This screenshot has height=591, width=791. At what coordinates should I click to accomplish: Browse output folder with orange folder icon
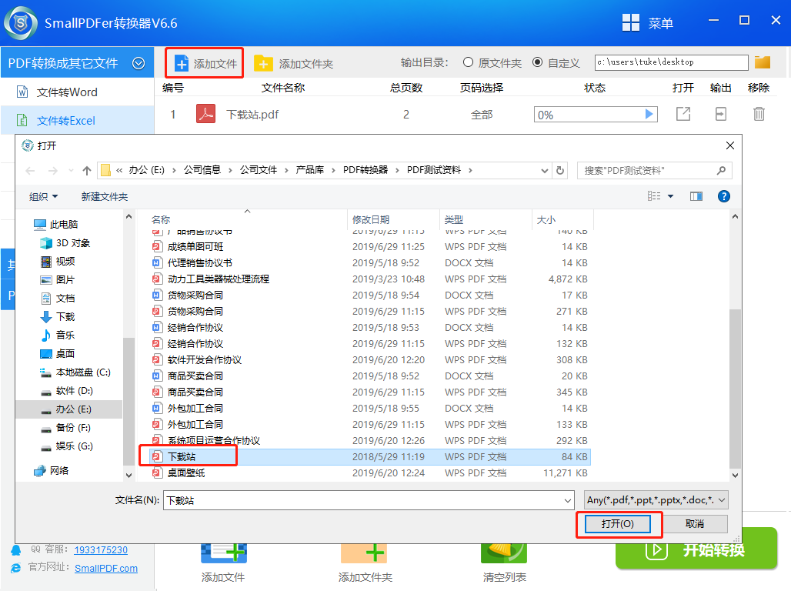[x=763, y=62]
